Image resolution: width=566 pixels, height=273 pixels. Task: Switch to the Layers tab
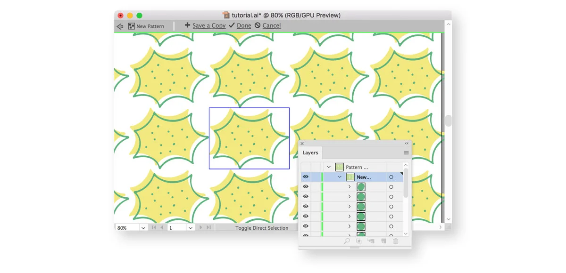(x=310, y=153)
